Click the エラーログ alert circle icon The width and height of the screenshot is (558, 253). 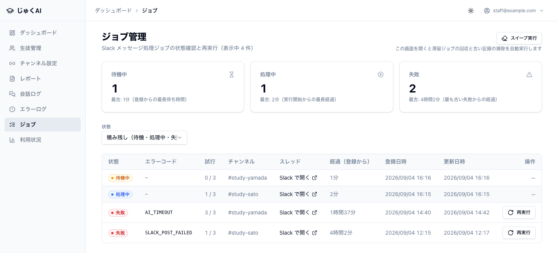[12, 109]
